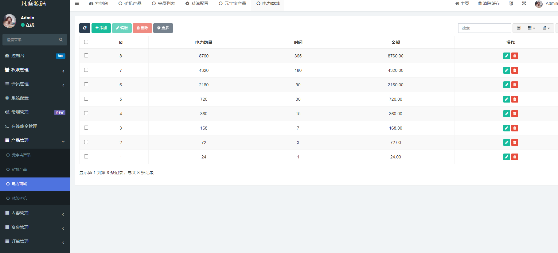Click the red delete icon for row 5

[x=515, y=99]
